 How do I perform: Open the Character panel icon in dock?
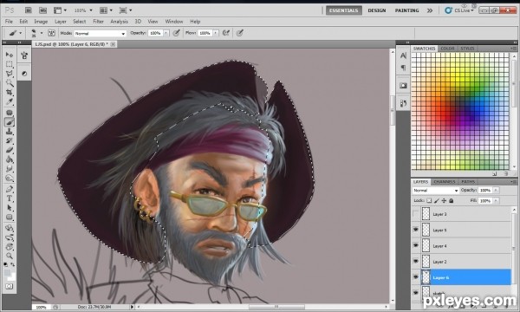point(403,55)
